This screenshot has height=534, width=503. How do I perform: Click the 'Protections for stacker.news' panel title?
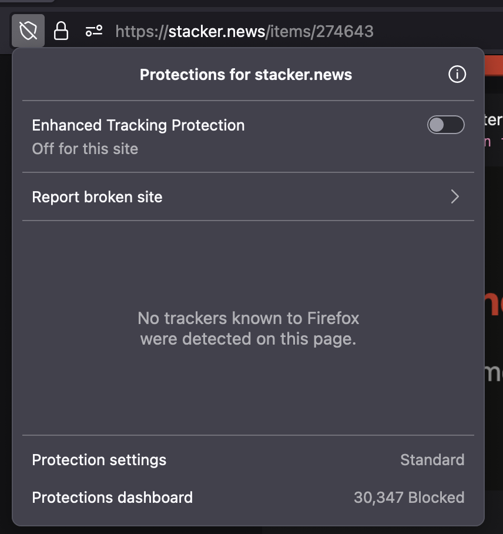point(246,75)
